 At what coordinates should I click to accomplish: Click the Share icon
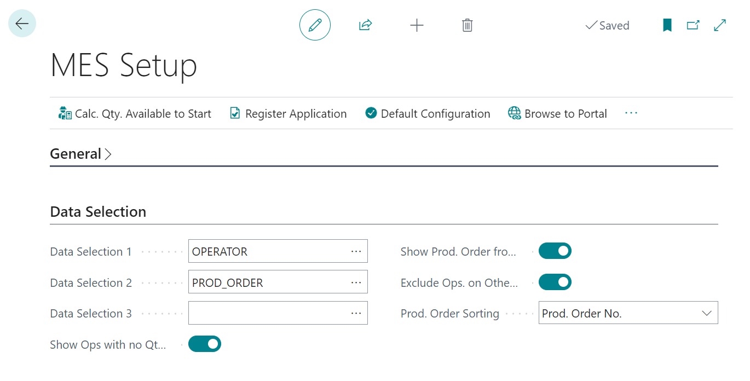[365, 25]
